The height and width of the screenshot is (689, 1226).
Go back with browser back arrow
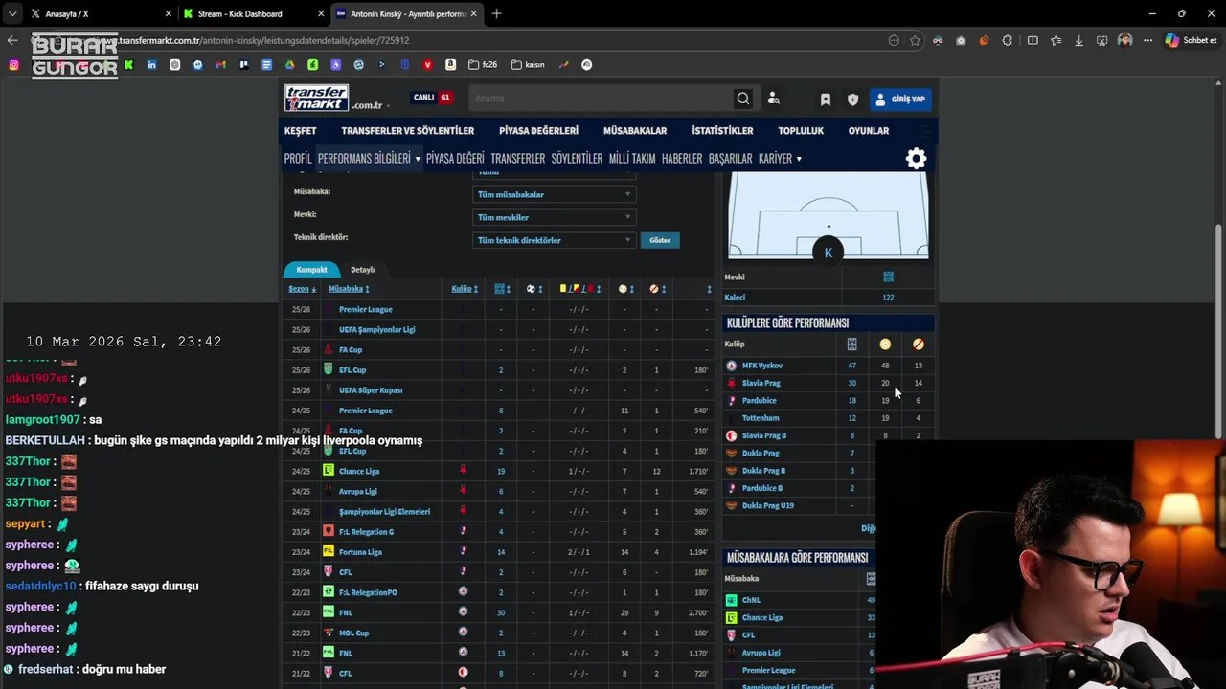12,40
